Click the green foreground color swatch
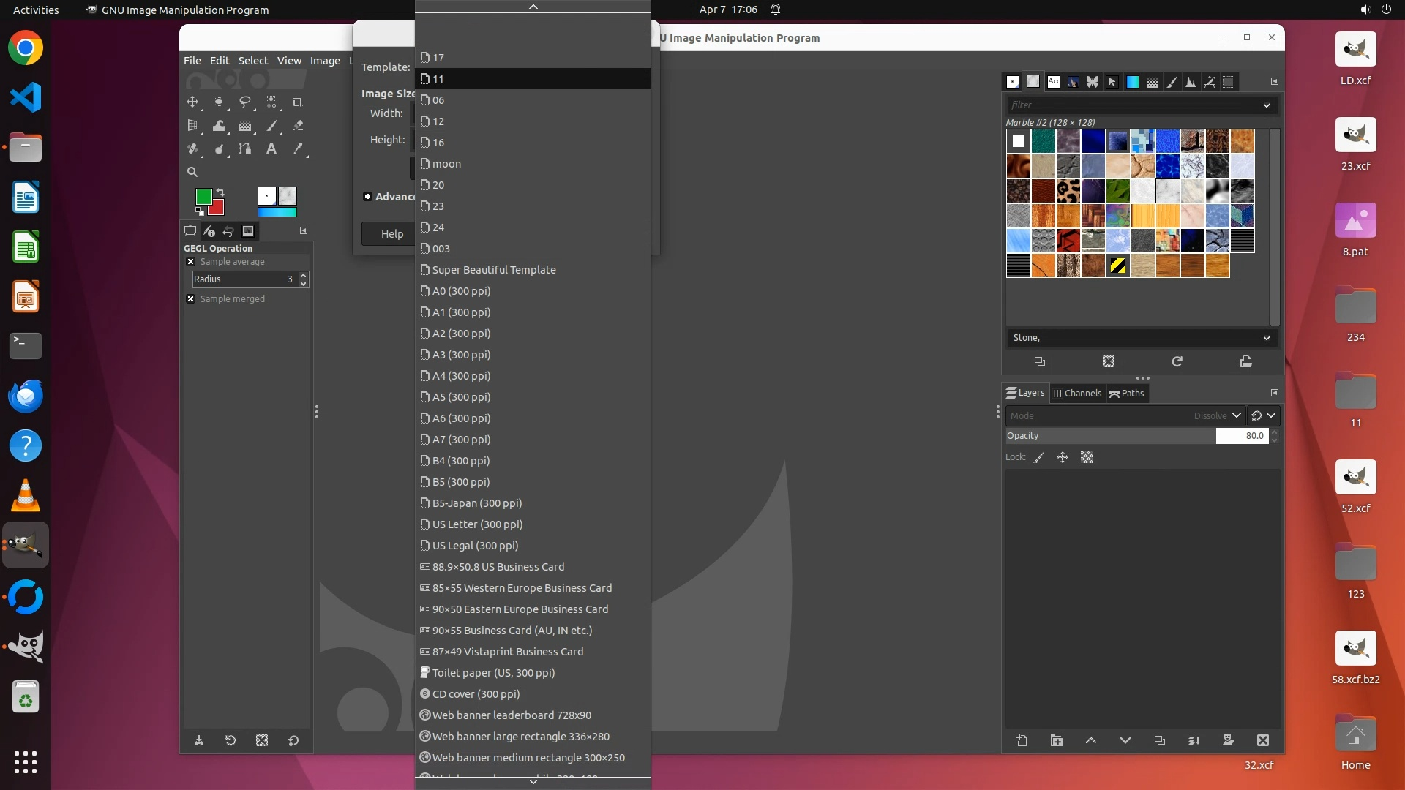1405x790 pixels. [x=203, y=196]
